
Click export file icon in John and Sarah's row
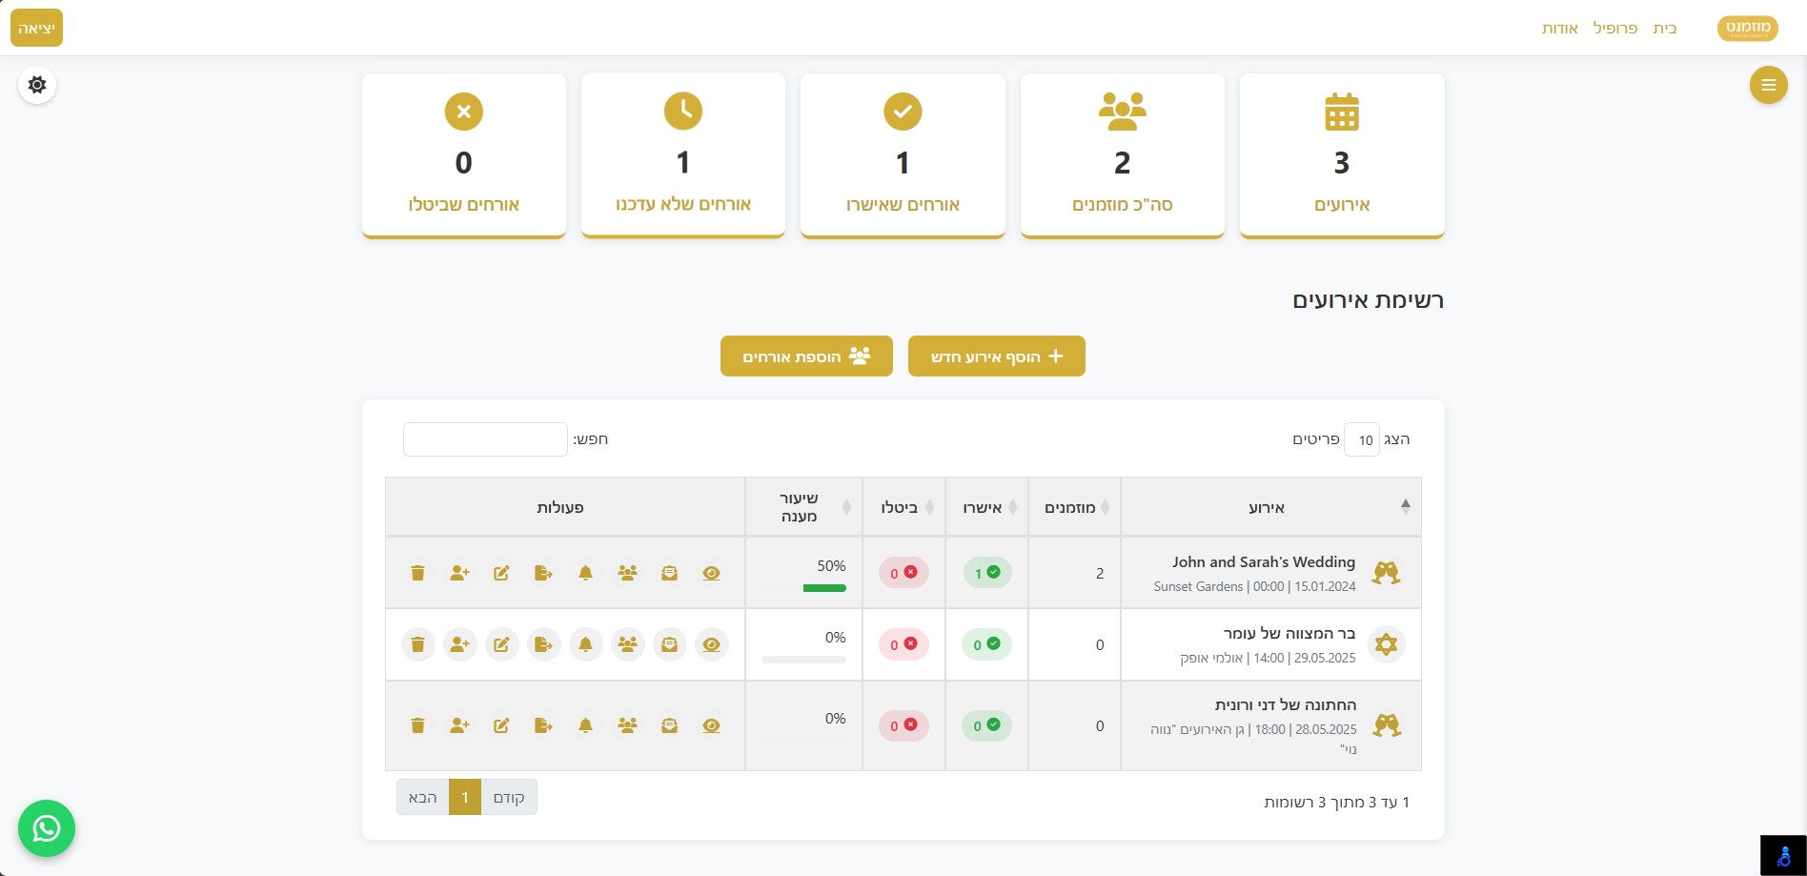point(543,573)
